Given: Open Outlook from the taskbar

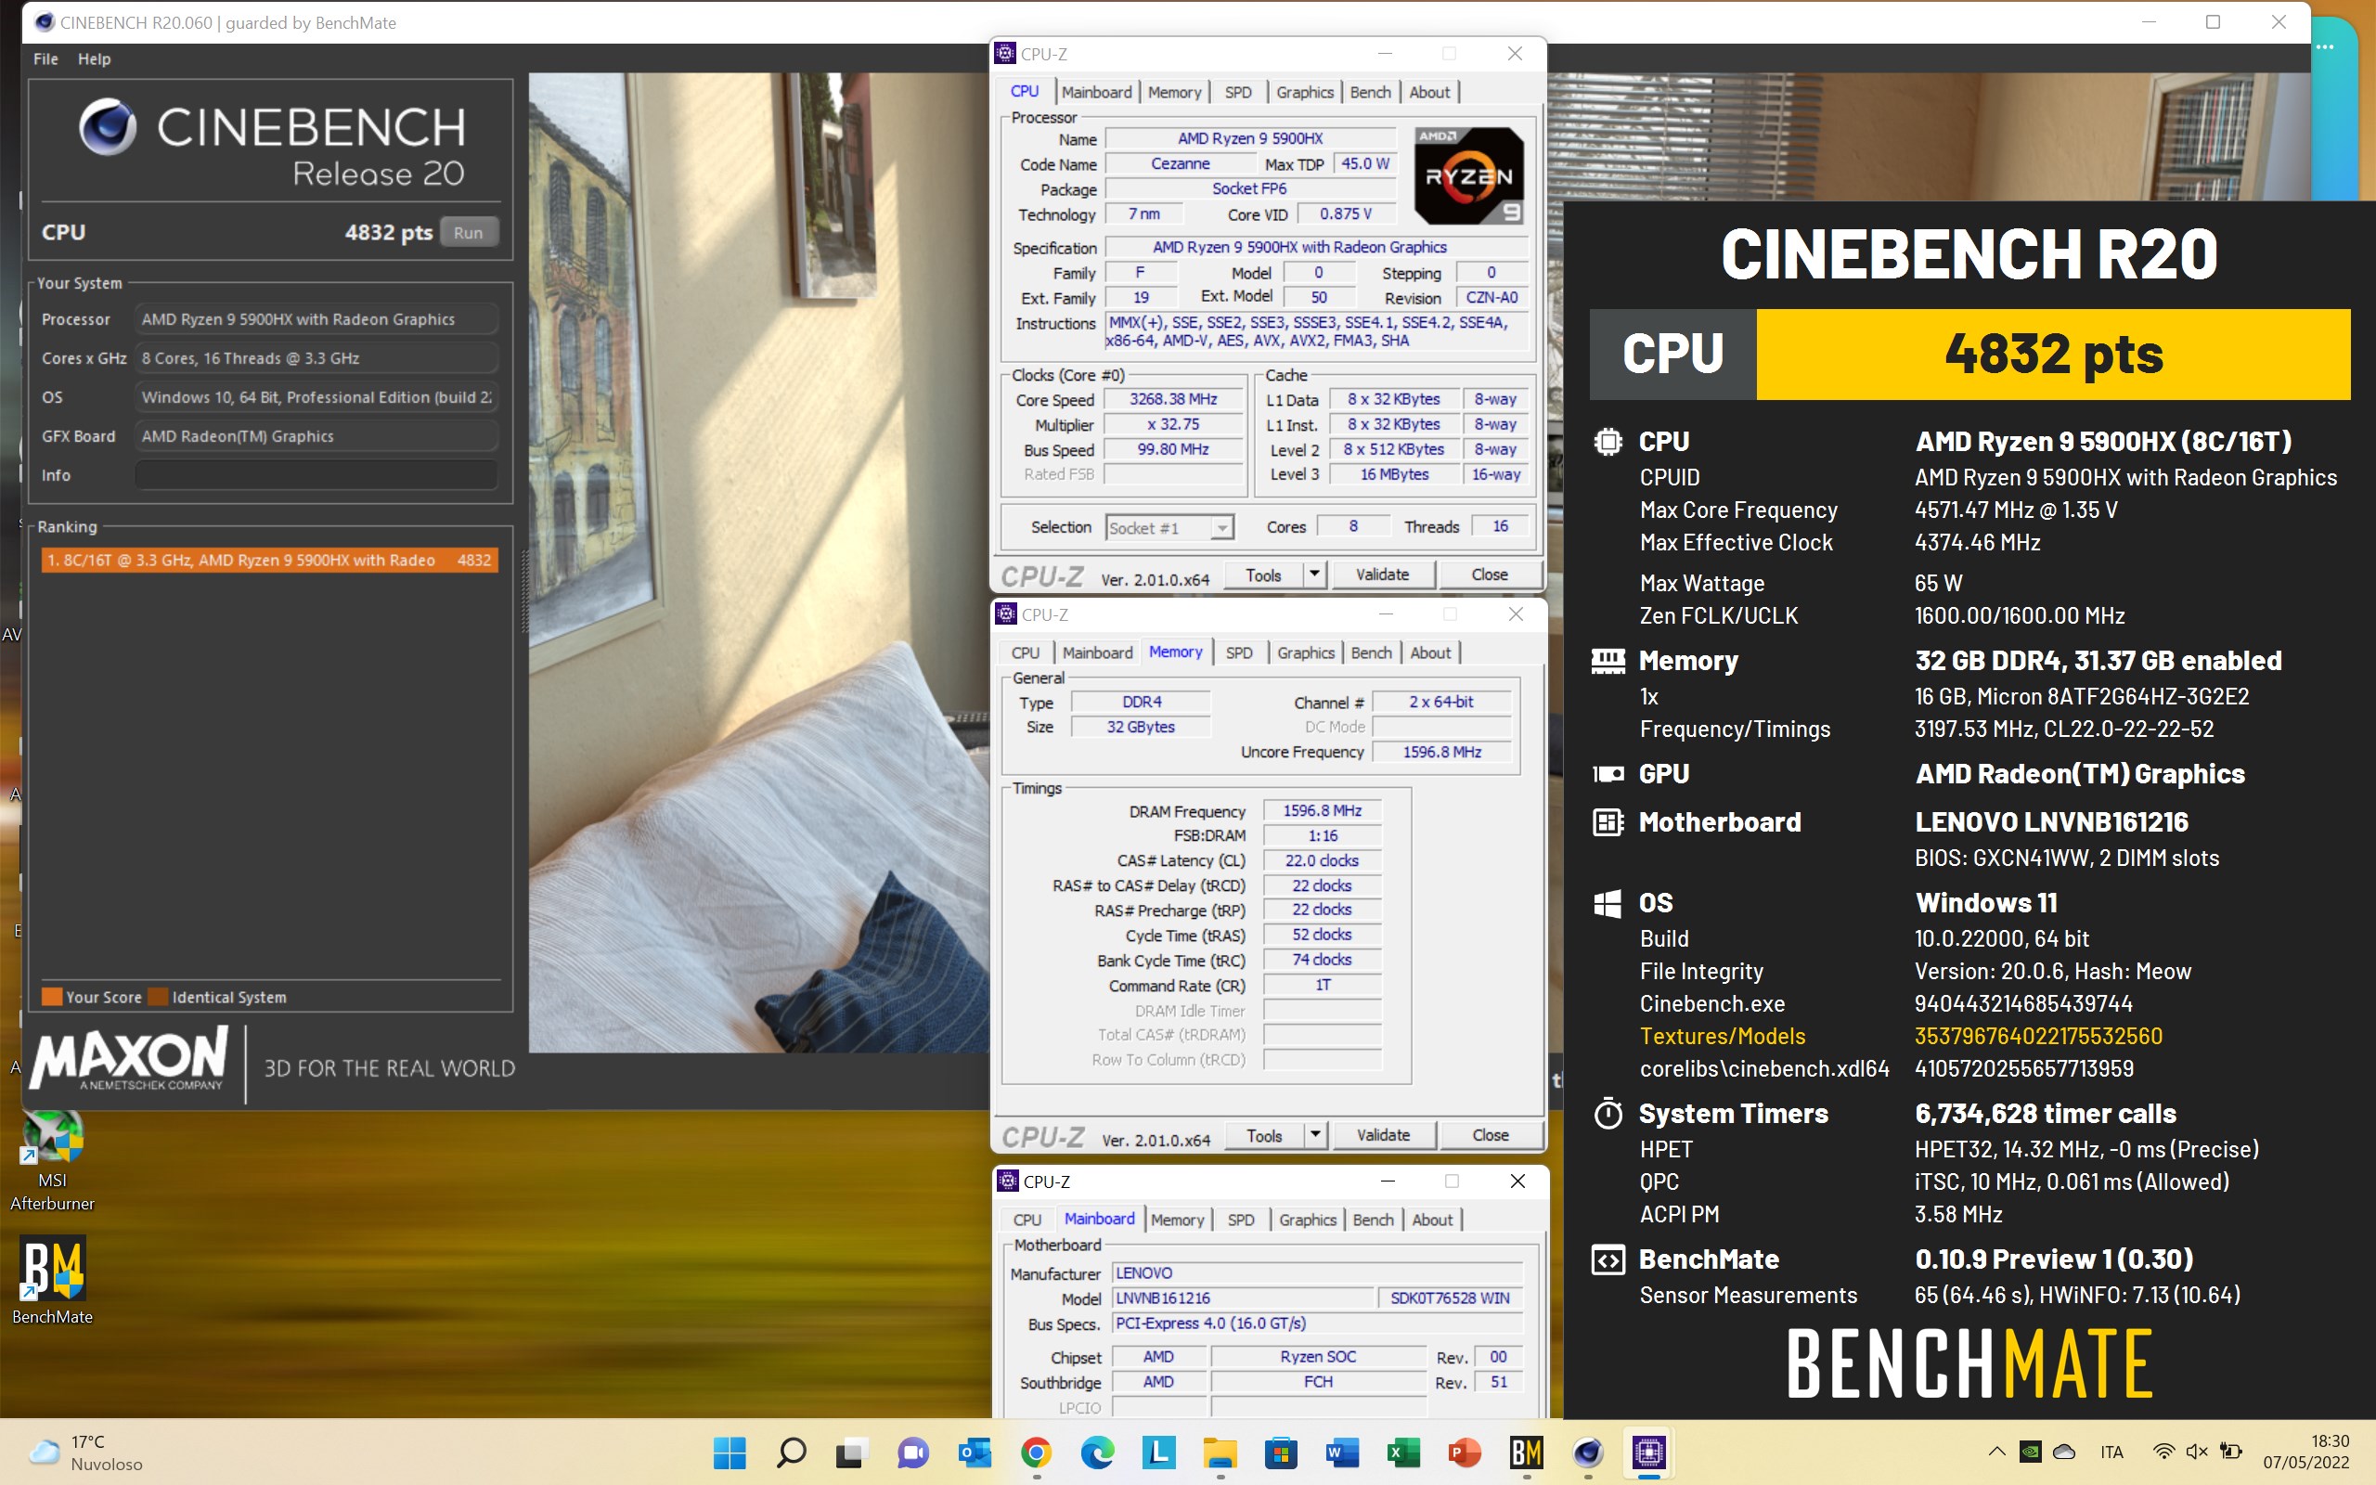Looking at the screenshot, I should point(974,1452).
